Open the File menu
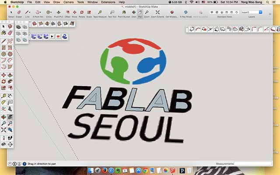The image size is (280, 175). tap(30, 2)
